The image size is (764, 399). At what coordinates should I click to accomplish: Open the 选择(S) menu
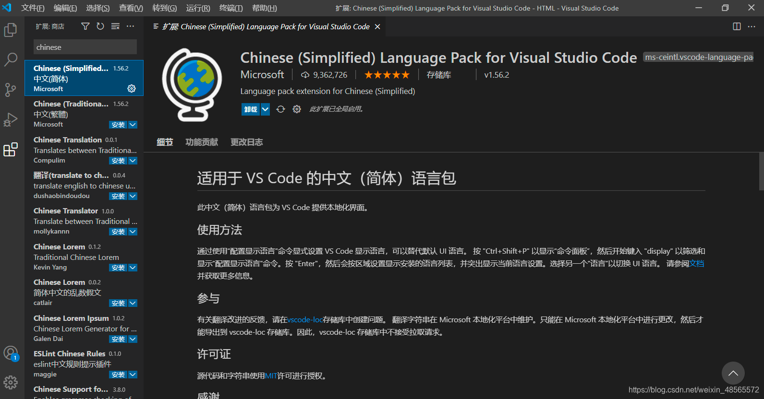coord(98,8)
